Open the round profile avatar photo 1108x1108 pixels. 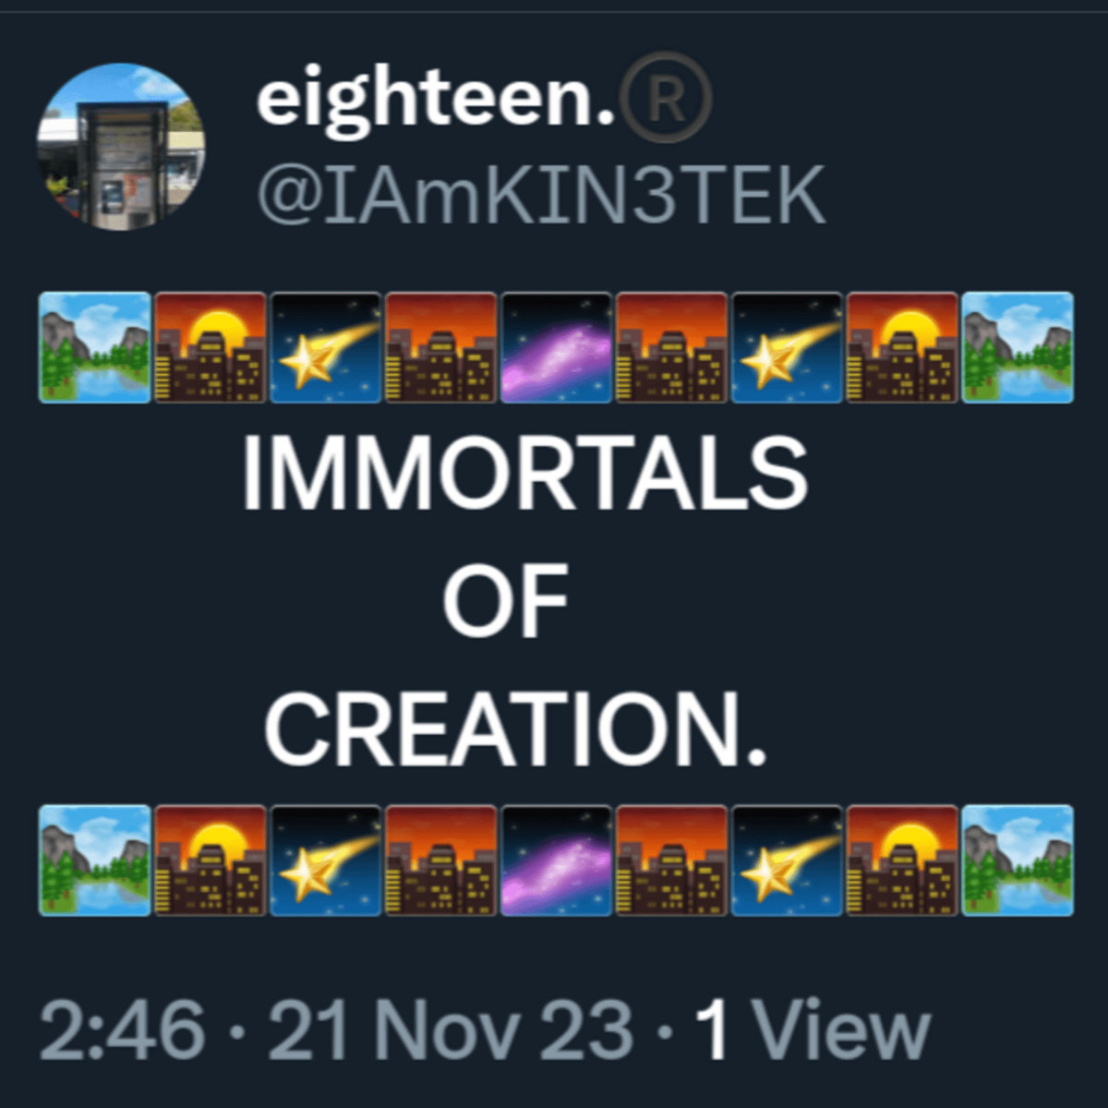(x=121, y=146)
